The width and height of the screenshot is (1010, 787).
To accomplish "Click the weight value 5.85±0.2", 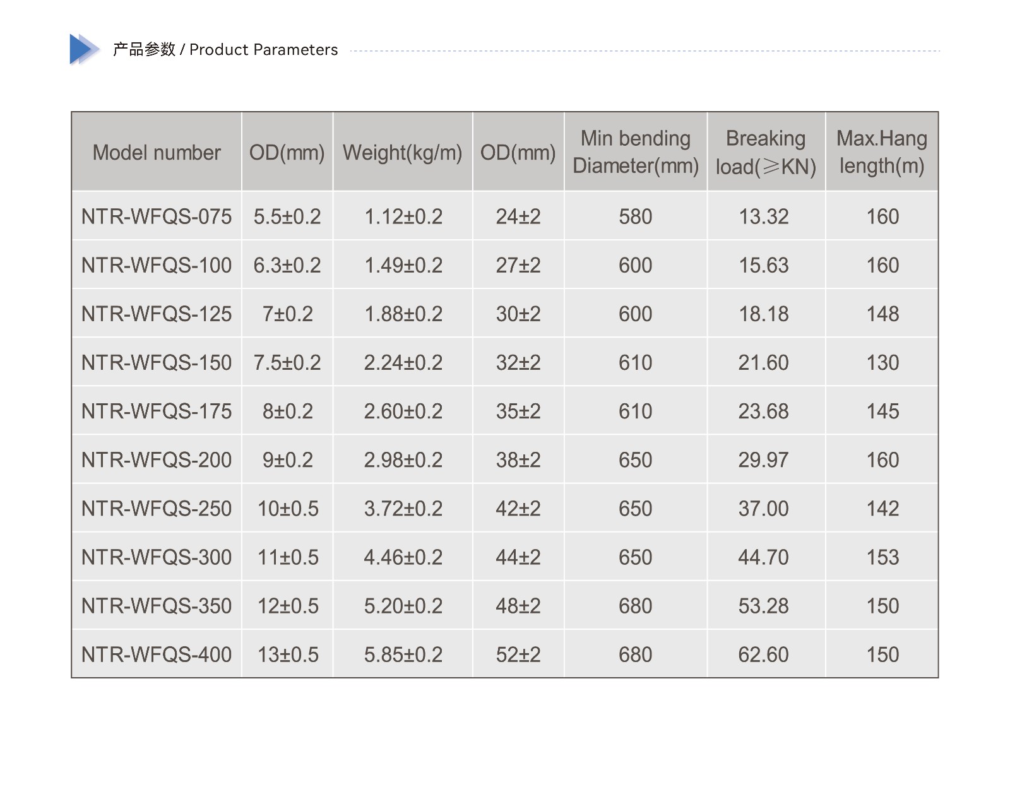I will click(x=403, y=654).
